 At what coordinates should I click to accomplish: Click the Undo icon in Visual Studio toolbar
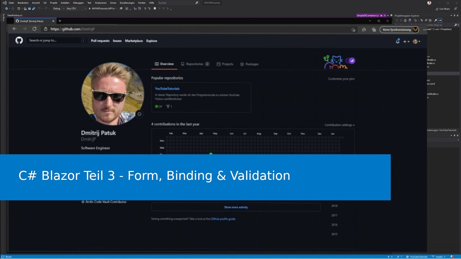click(x=40, y=8)
